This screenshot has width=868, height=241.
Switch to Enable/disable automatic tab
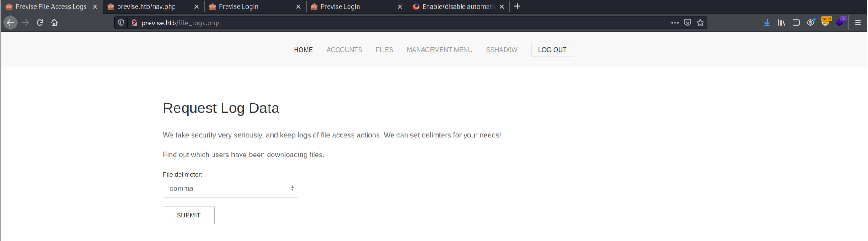(x=458, y=7)
